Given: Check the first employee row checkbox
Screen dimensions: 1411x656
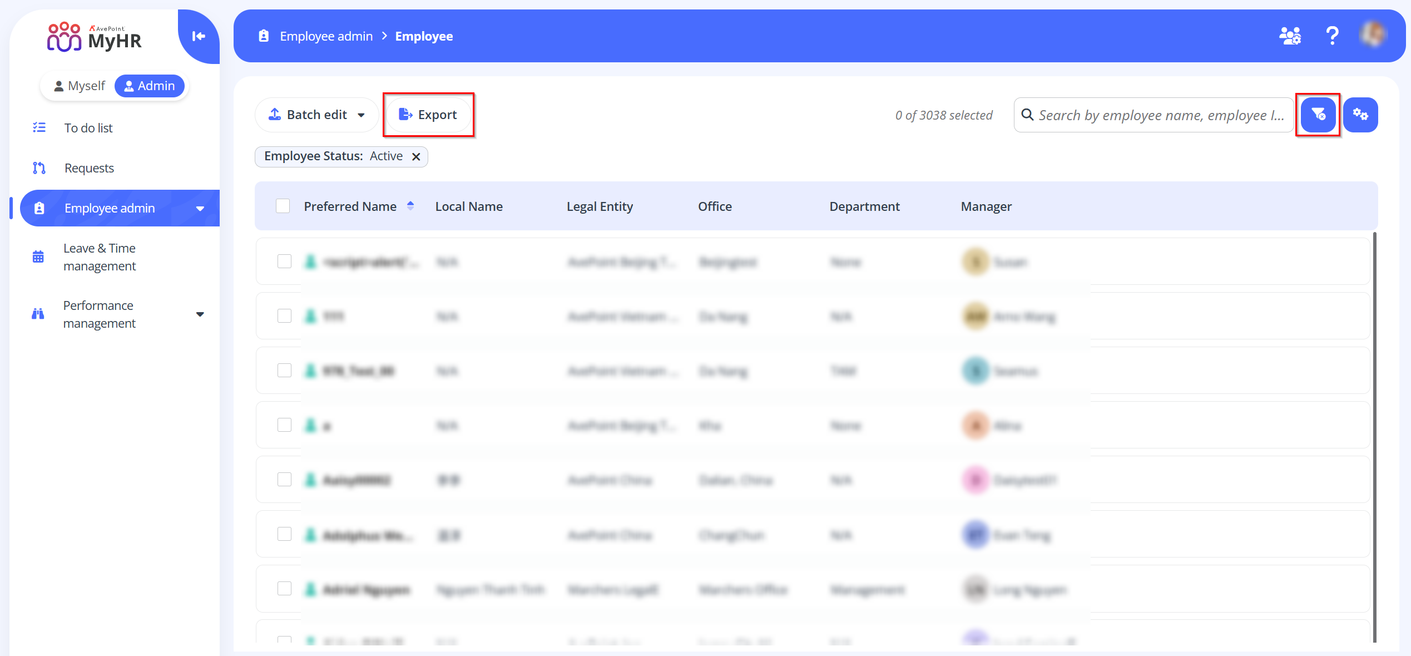Looking at the screenshot, I should click(x=284, y=262).
